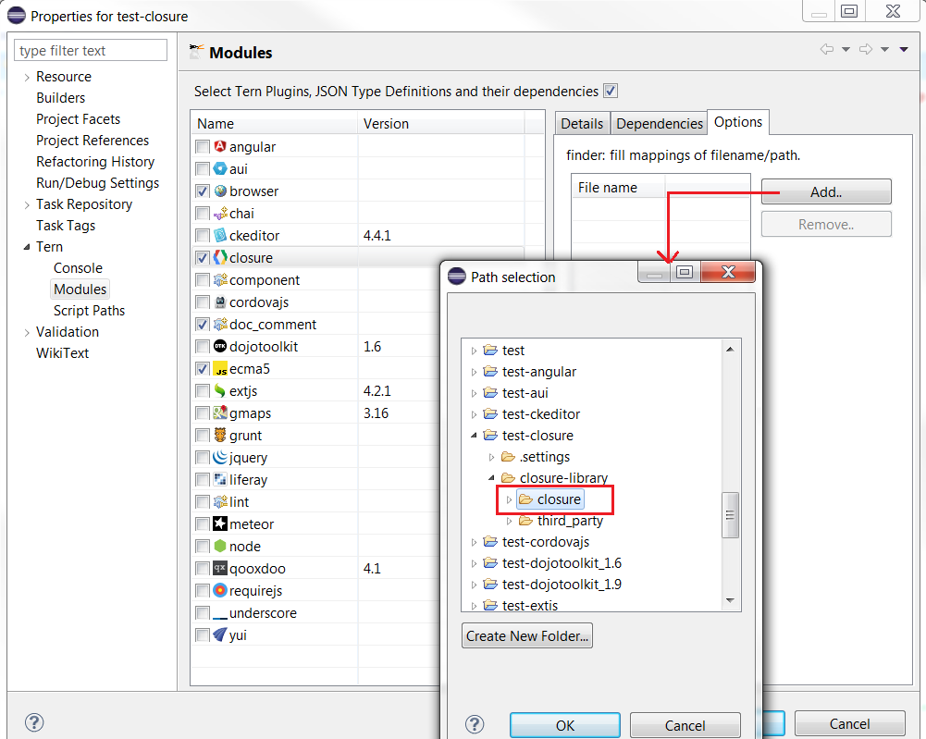Click the ckeditor module icon
This screenshot has height=739, width=926.
[x=220, y=236]
